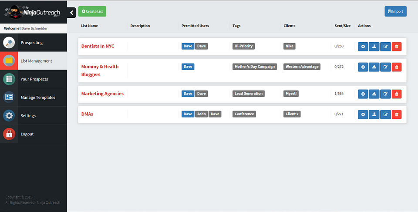This screenshot has width=418, height=212.
Task: Open List Management in sidebar
Action: (34, 61)
